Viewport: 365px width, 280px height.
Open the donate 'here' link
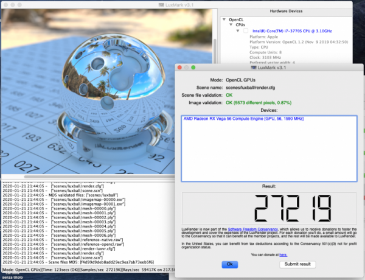(283, 255)
